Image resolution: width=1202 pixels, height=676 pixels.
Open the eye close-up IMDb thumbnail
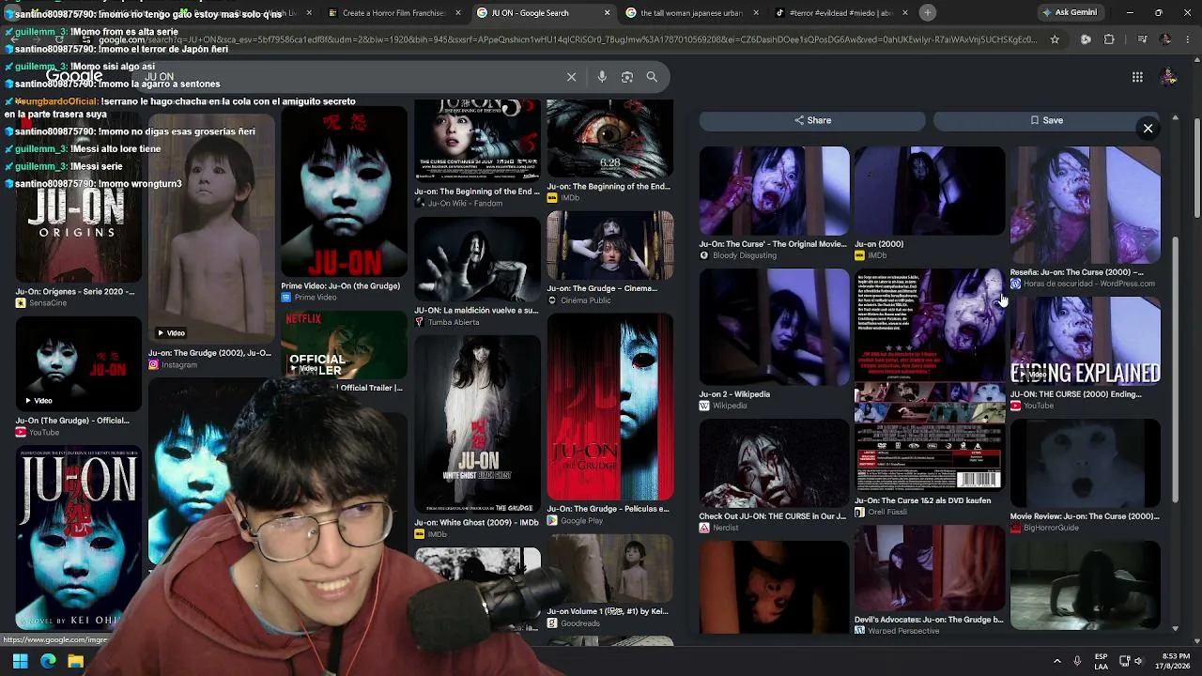pos(610,139)
